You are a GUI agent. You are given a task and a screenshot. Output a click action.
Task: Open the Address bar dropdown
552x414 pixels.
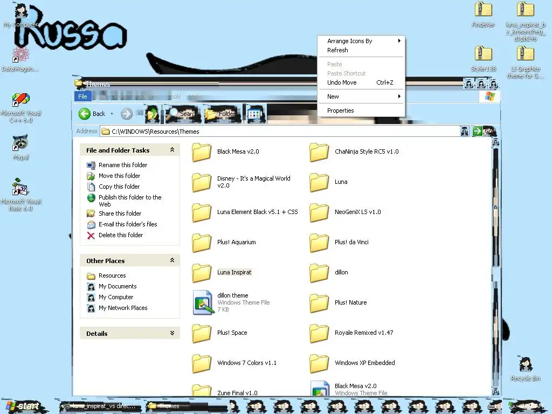tap(465, 132)
